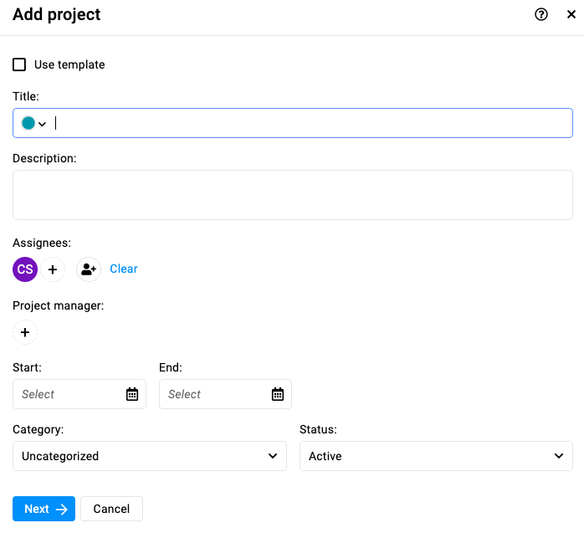The height and width of the screenshot is (533, 584).
Task: Open the Status Active dropdown
Action: pyautogui.click(x=436, y=456)
